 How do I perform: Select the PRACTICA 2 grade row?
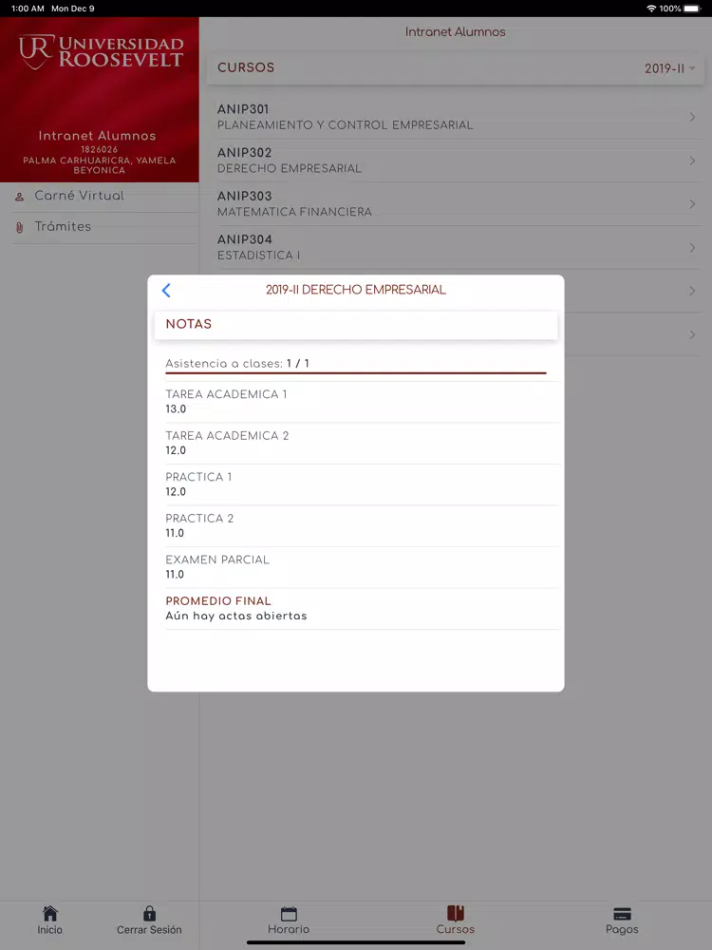pyautogui.click(x=362, y=525)
